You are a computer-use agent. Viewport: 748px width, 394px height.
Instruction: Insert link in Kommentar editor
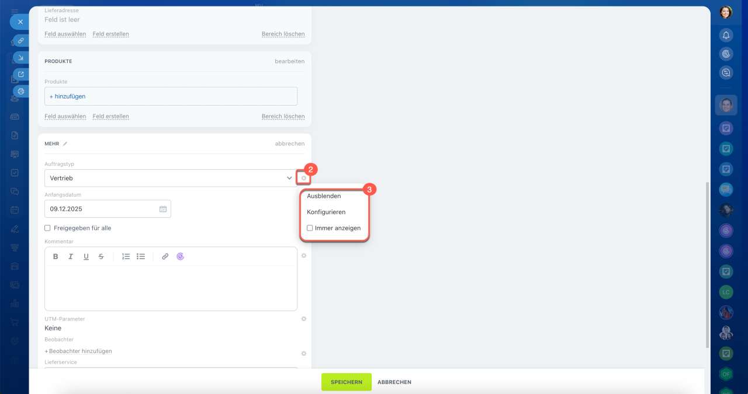coord(165,256)
